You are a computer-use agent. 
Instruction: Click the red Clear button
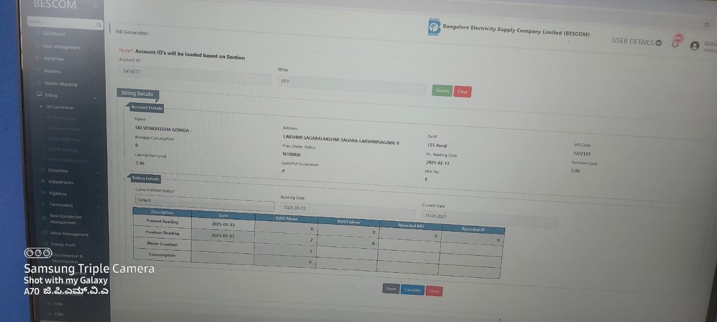[462, 92]
